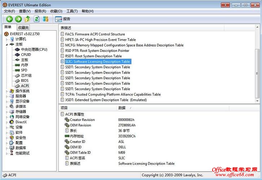This screenshot has width=262, height=180.
Task: Select the 配置 tree item
Action: point(19,143)
